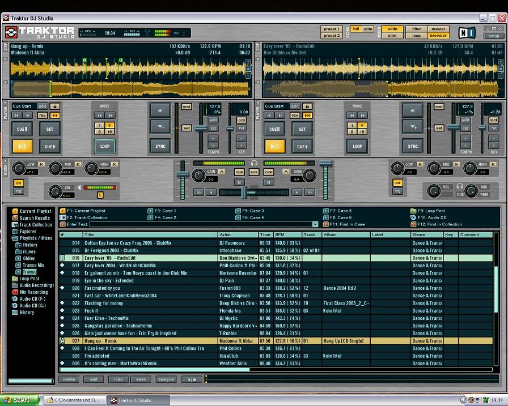This screenshot has height=406, width=508.
Task: Click the SET cue button on deck B
Action: tap(302, 129)
